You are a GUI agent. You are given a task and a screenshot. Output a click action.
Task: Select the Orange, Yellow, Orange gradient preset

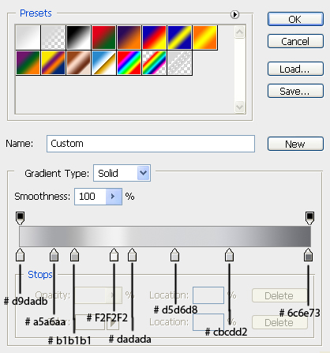pyautogui.click(x=204, y=37)
